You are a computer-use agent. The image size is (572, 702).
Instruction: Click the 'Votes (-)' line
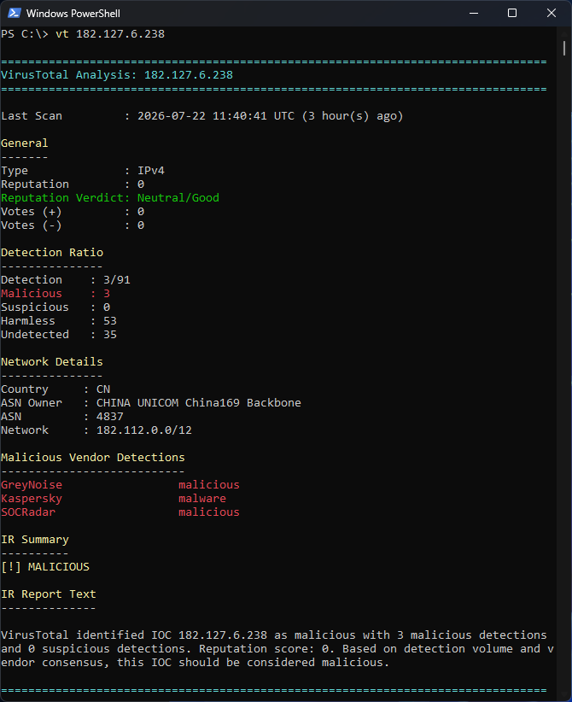(73, 225)
